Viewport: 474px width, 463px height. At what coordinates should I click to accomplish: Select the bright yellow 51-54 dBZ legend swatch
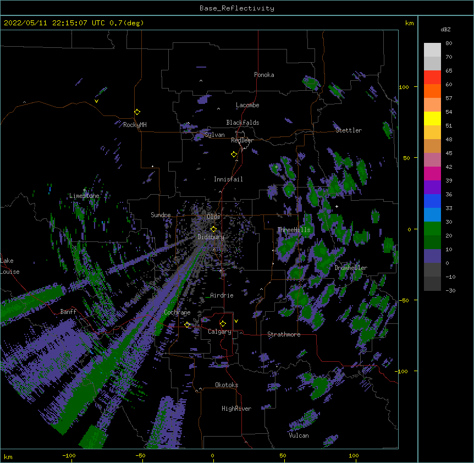pos(432,118)
